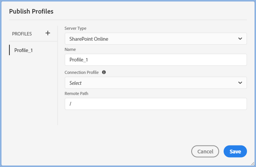
Task: Click into the Name text field
Action: [x=155, y=60]
